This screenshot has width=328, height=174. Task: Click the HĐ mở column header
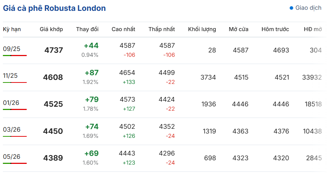click(313, 29)
